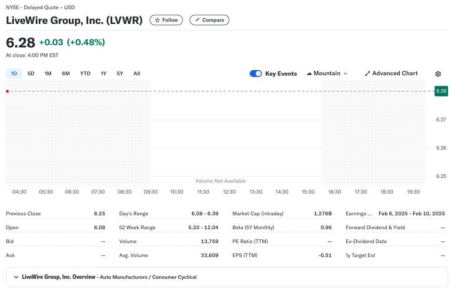Click the Ask label
The height and width of the screenshot is (291, 452).
[x=10, y=255]
